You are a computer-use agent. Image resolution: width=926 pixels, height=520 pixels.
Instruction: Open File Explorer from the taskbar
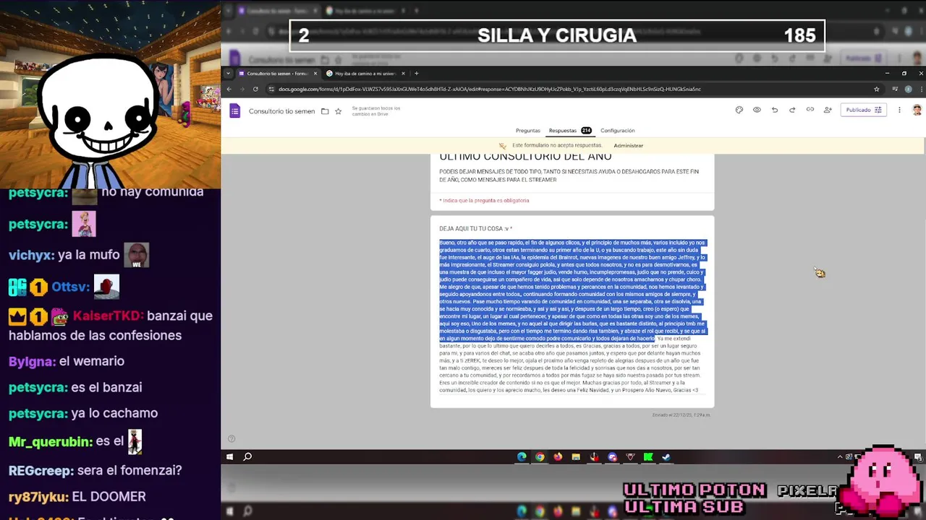tap(576, 457)
